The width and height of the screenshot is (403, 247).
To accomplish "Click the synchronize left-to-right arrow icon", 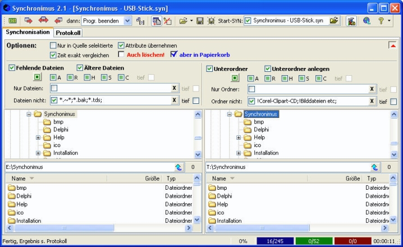I will pyautogui.click(x=29, y=21).
